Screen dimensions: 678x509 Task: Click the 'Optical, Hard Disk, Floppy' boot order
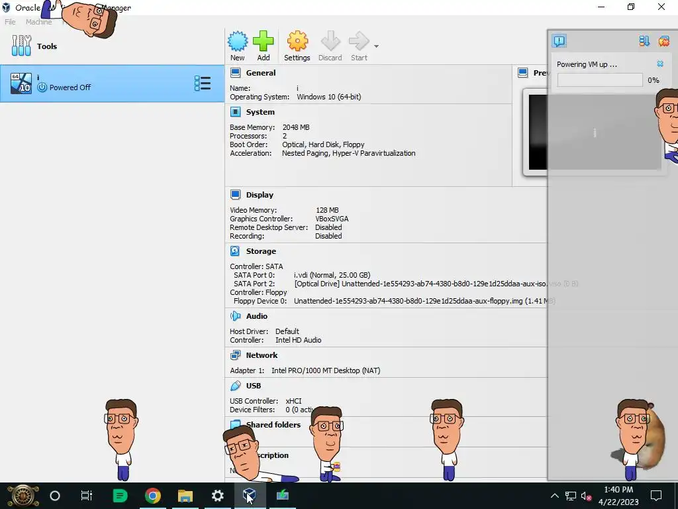(x=323, y=144)
